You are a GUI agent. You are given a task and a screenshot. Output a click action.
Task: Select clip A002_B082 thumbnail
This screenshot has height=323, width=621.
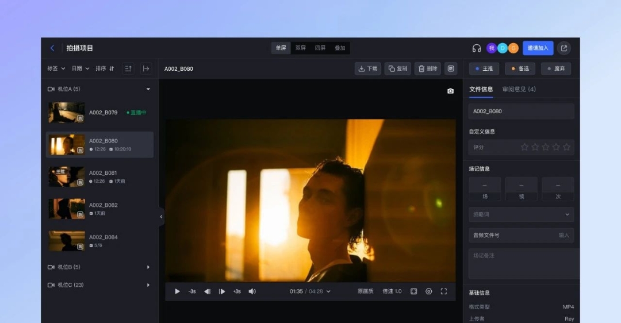67,209
